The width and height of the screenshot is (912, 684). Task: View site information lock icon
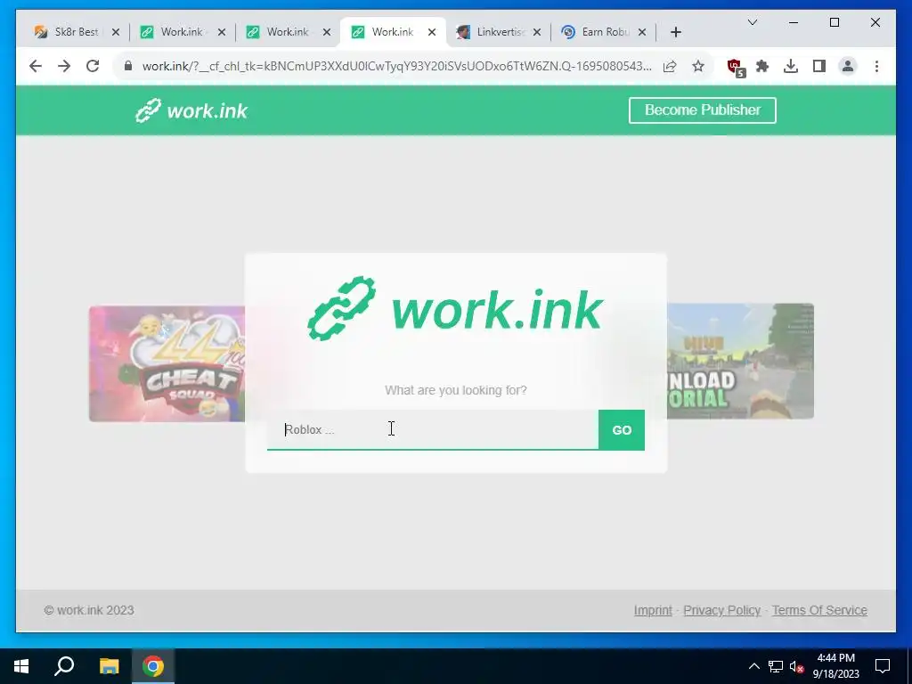pos(128,66)
